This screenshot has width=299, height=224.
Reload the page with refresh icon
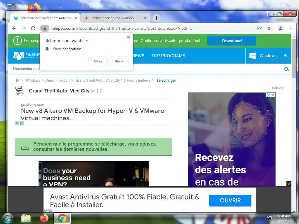point(33,28)
